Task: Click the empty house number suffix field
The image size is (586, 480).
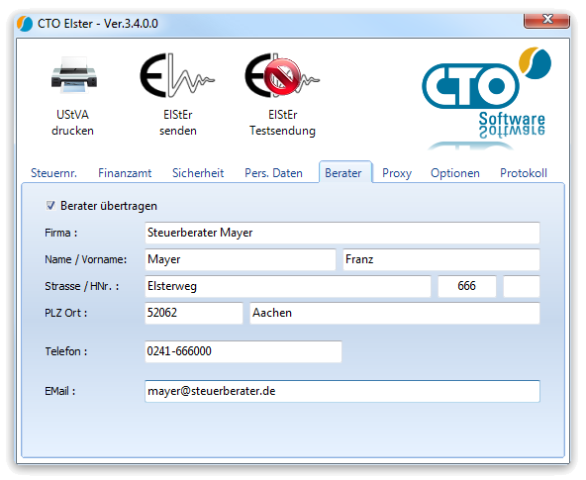Action: (x=522, y=286)
